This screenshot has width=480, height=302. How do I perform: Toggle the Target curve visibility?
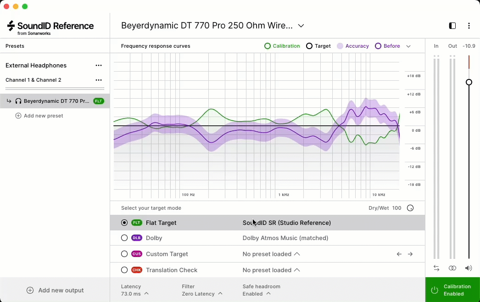point(318,46)
